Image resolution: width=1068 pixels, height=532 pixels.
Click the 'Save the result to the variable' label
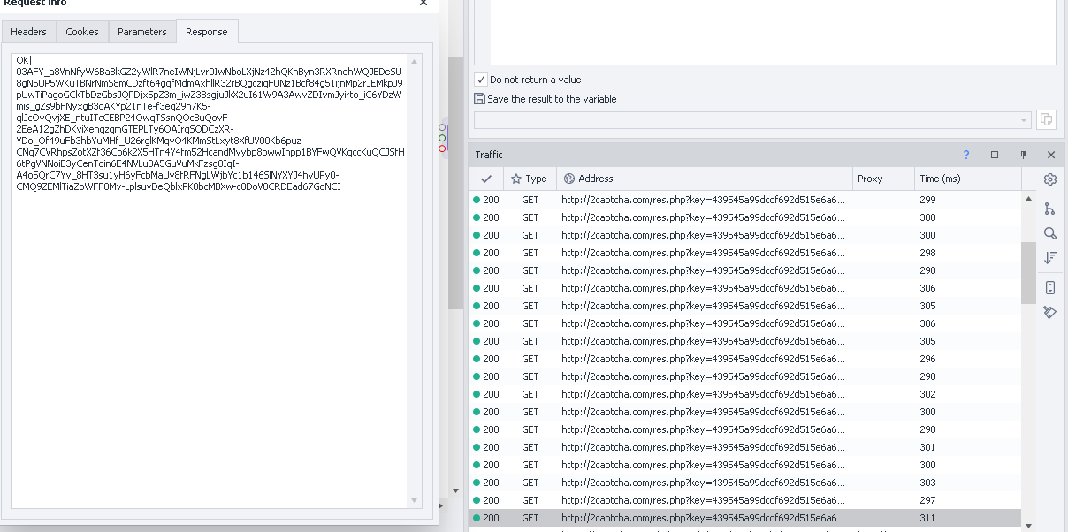(553, 99)
